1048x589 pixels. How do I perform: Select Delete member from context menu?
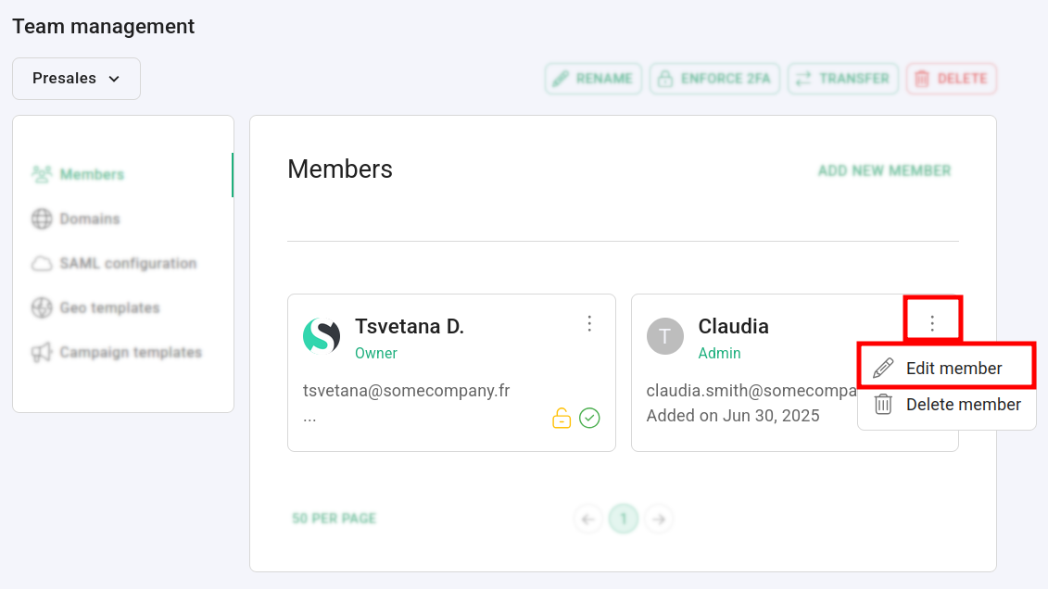coord(963,405)
